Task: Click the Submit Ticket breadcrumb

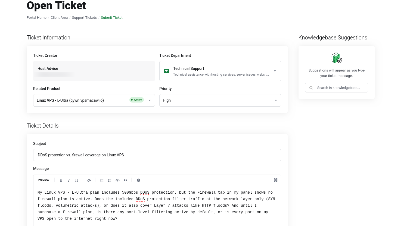Action: (x=112, y=18)
